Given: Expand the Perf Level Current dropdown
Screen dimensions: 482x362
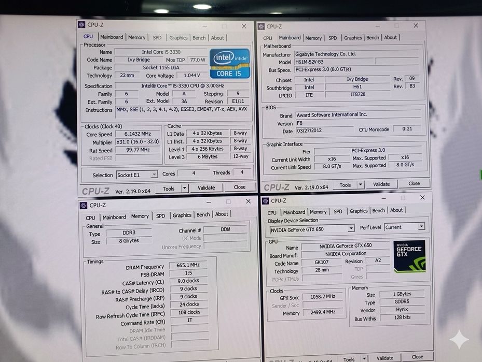Looking at the screenshot, I should 421,226.
